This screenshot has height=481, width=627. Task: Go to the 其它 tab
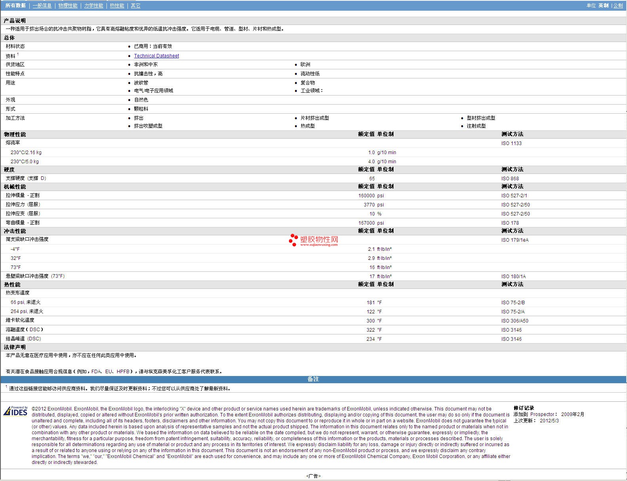coord(135,6)
